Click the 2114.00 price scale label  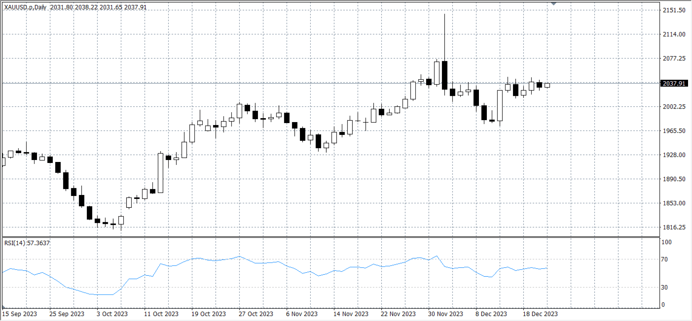click(674, 34)
